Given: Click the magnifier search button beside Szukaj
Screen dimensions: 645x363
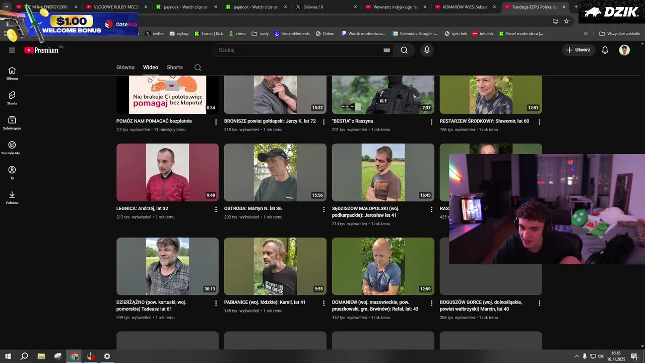Looking at the screenshot, I should (x=404, y=50).
